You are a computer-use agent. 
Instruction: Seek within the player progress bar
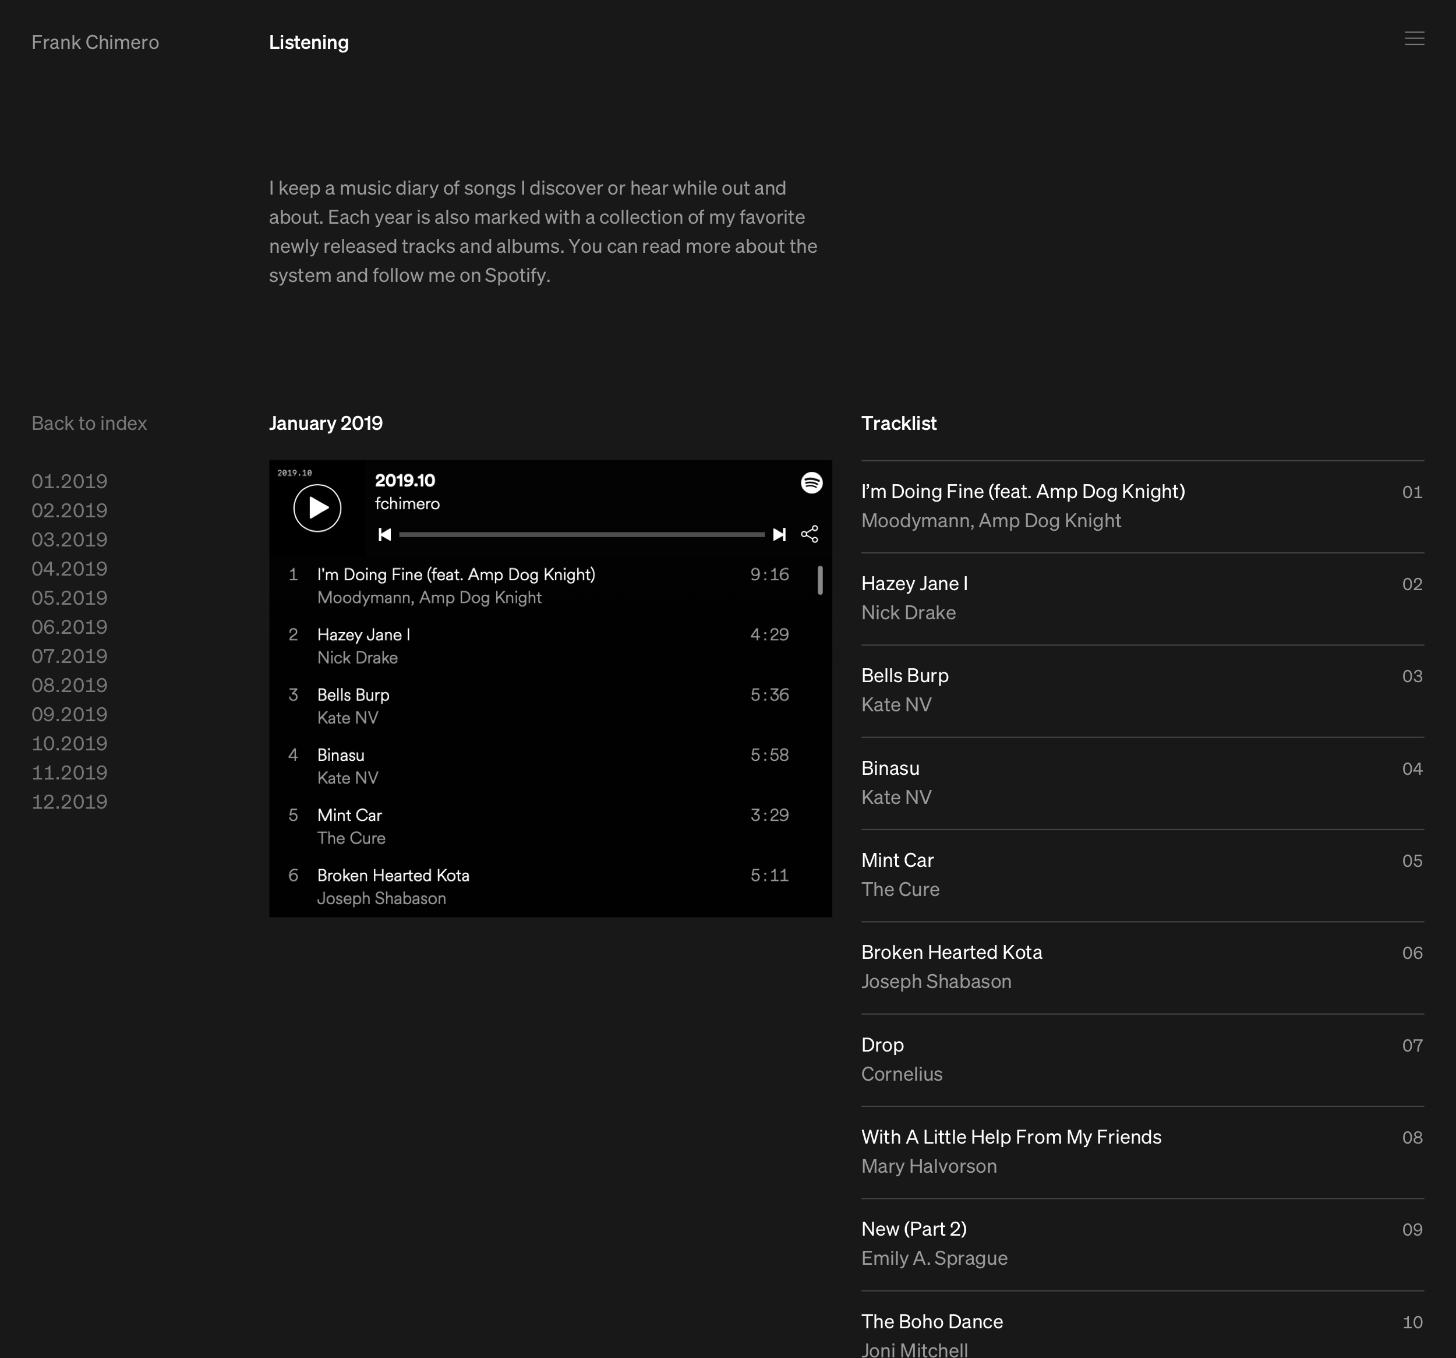581,535
